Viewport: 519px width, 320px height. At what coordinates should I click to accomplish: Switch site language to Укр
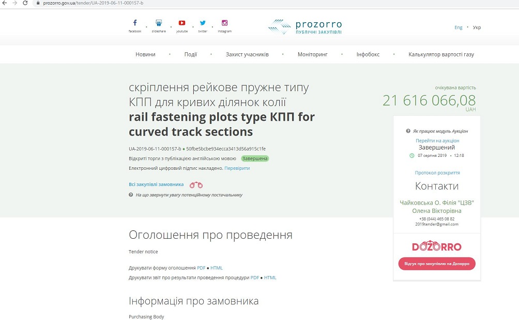tap(477, 27)
